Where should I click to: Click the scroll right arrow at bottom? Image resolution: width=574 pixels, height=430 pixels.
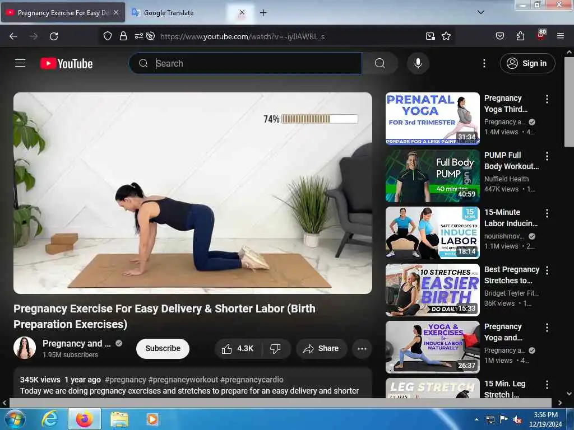point(560,403)
